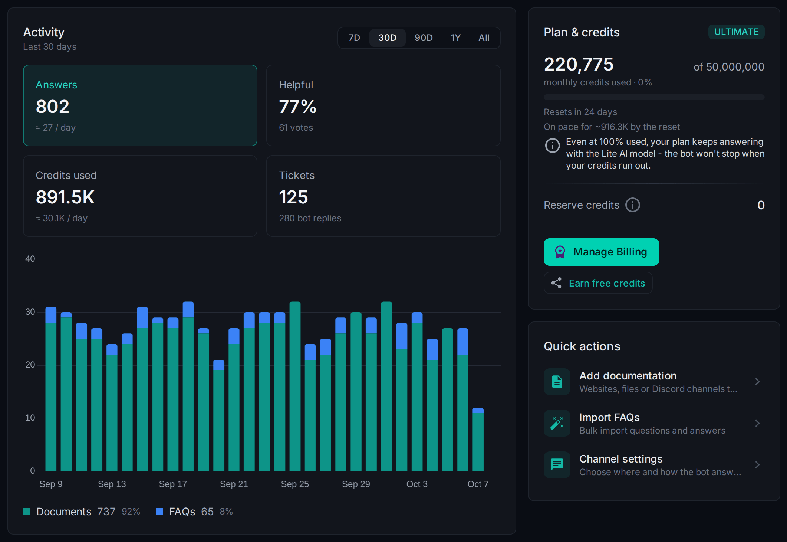Click 'On pace for ~916.3K by the reset'

pyautogui.click(x=612, y=127)
